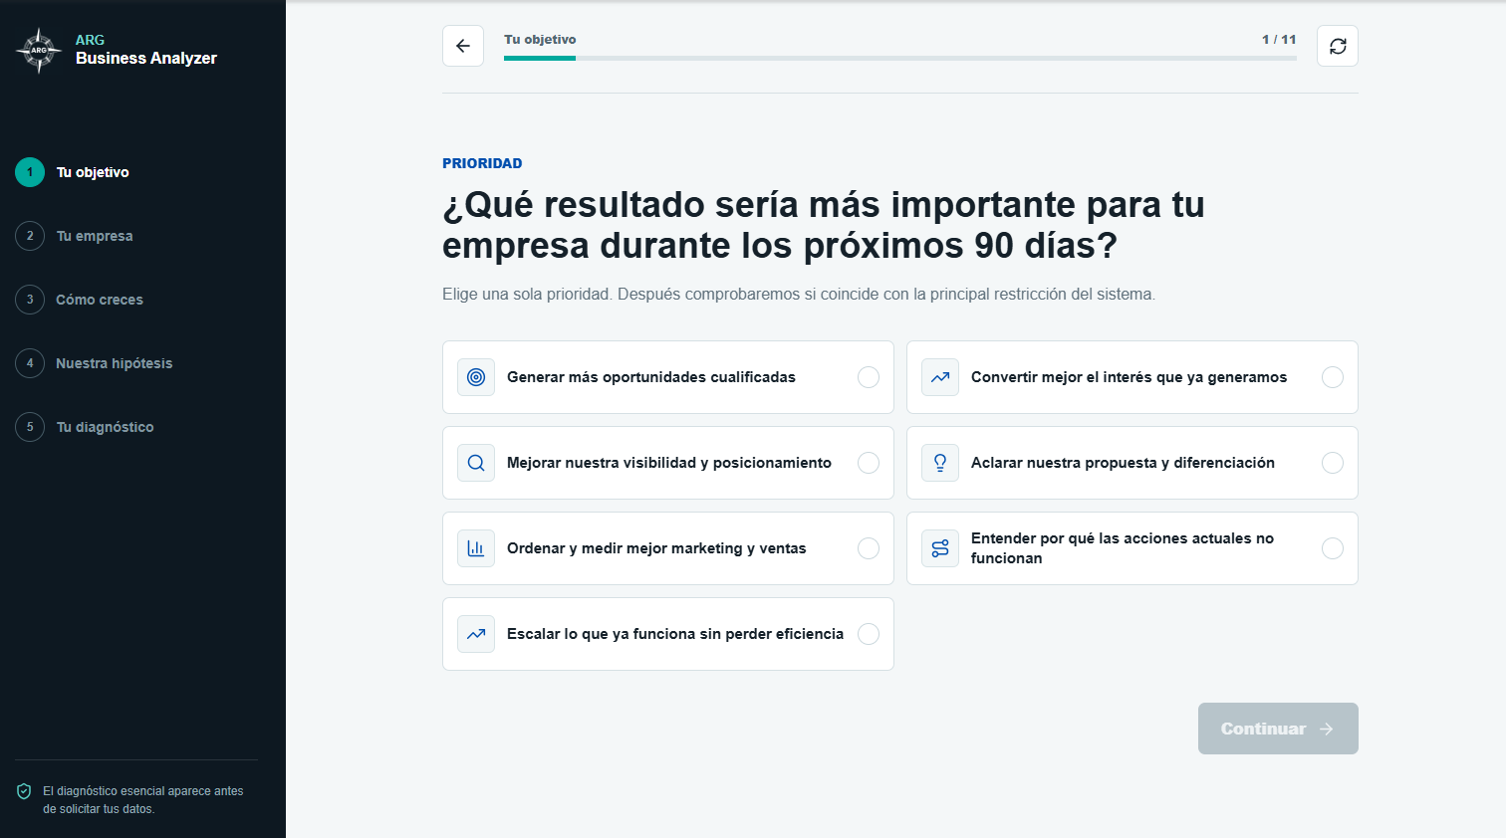Click text Ordenar y medir mejor marketing y ventas
Viewport: 1506px width, 838px height.
point(656,548)
